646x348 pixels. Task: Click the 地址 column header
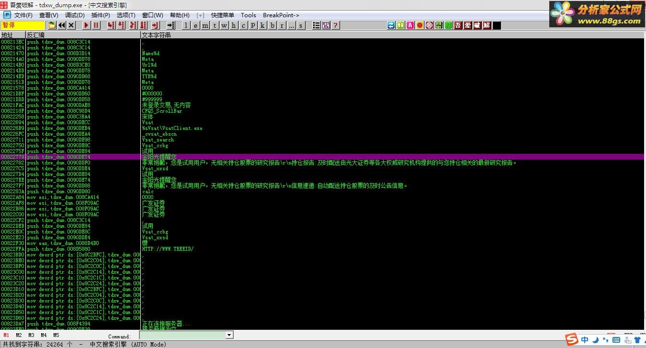[x=12, y=35]
